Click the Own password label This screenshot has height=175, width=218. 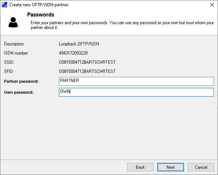click(19, 92)
